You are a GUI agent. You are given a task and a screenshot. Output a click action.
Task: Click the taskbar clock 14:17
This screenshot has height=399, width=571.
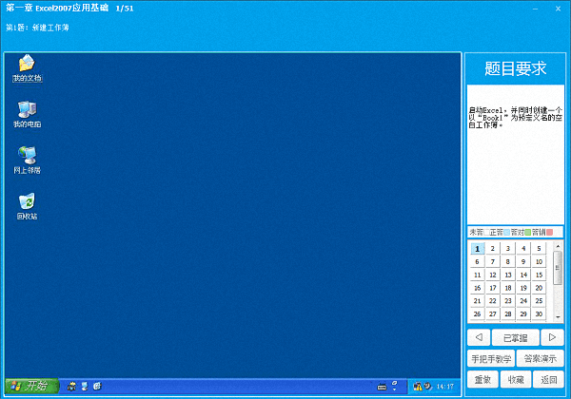[445, 387]
